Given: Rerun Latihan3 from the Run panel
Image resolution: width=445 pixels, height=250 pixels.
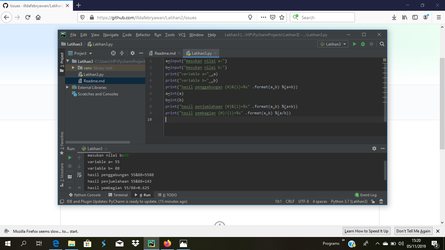Looking at the screenshot, I should tap(70, 158).
